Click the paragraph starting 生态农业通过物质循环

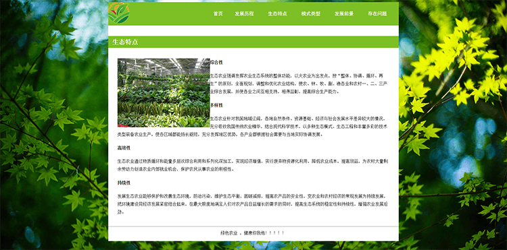tap(253, 165)
